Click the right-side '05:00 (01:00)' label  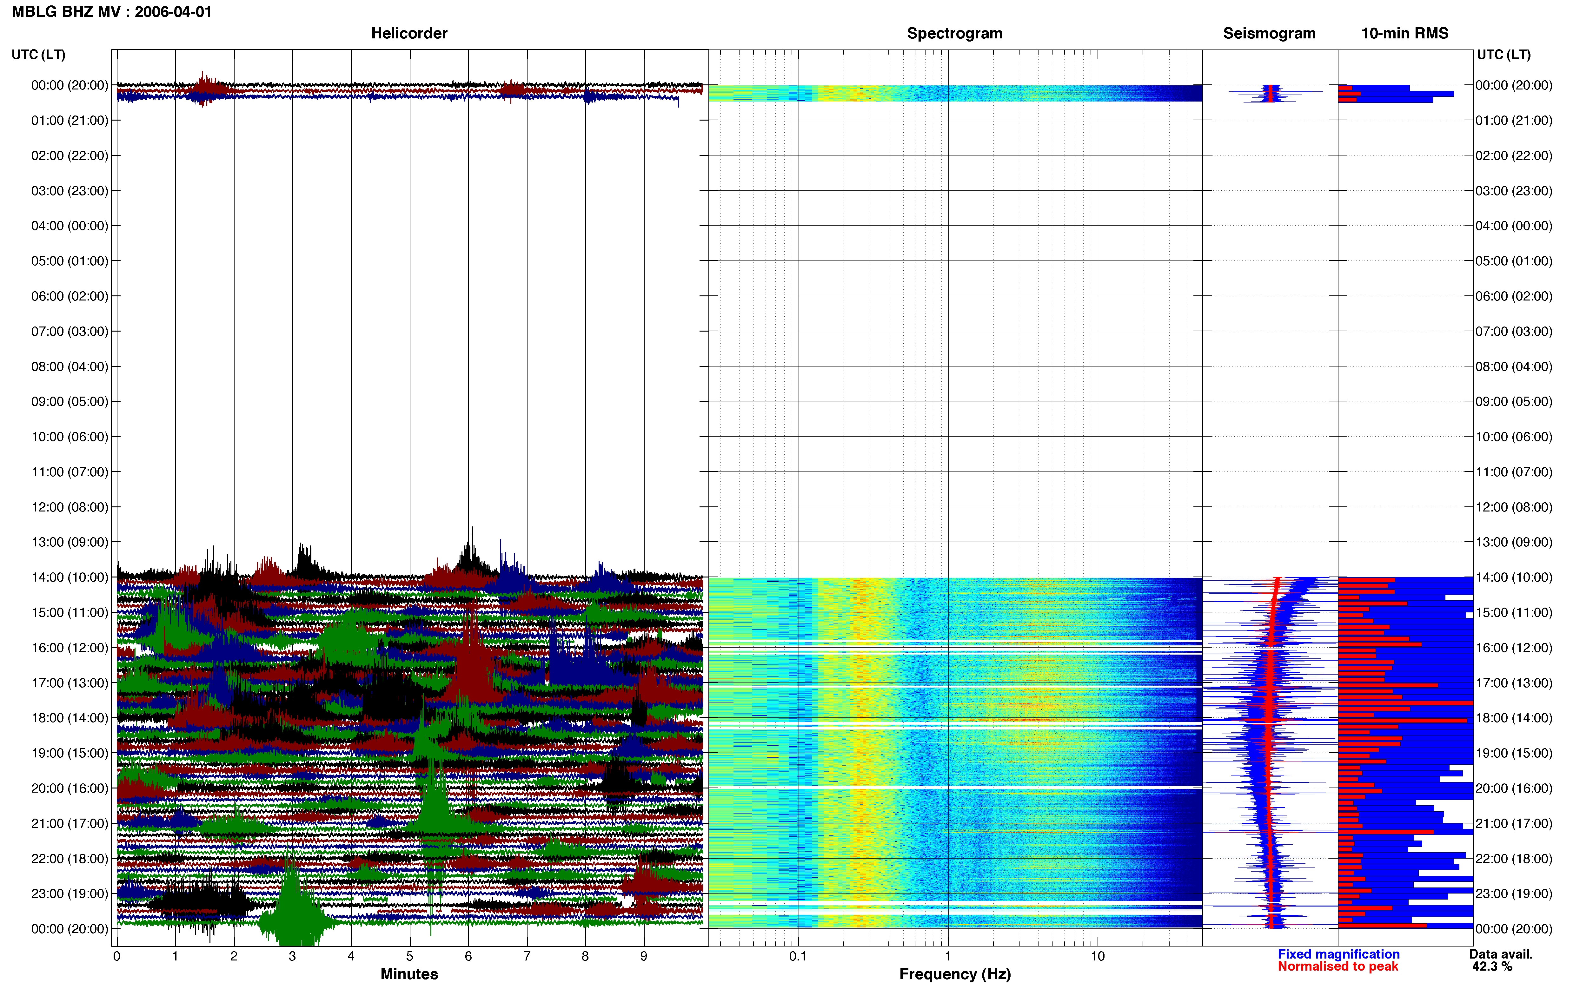(x=1514, y=261)
